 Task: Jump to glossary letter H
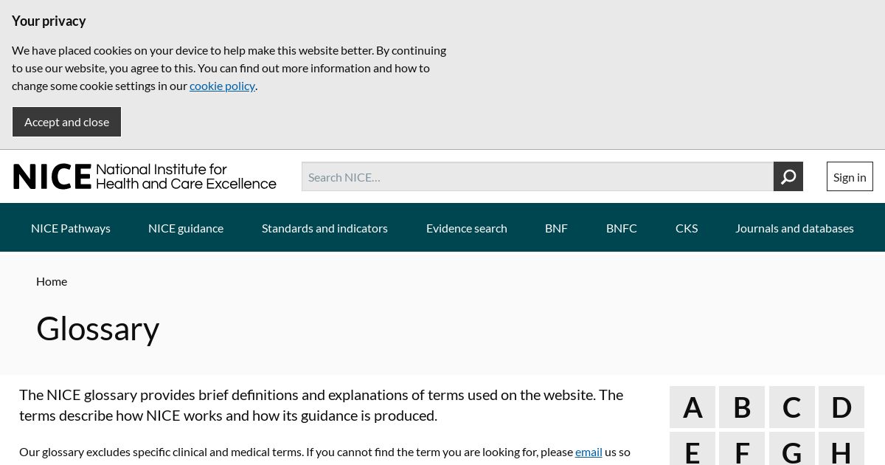(841, 449)
